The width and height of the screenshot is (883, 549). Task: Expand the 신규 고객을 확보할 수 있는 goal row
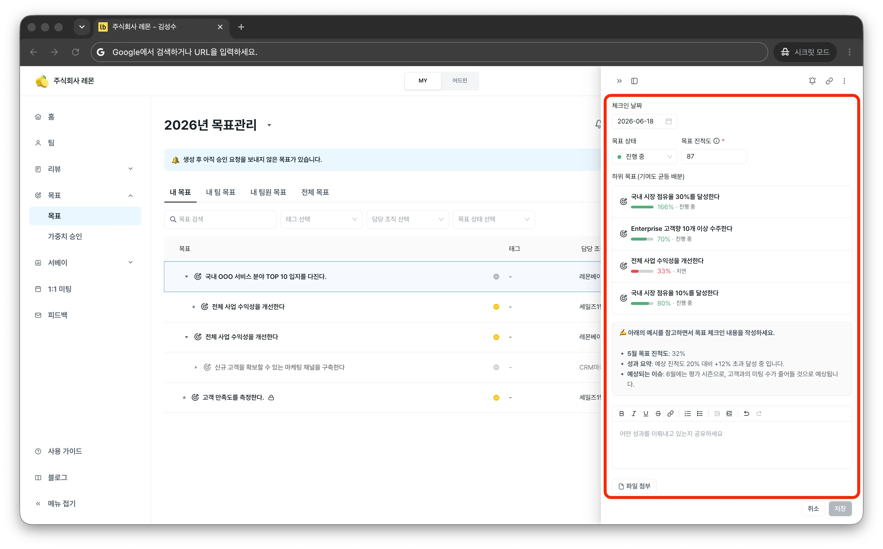[196, 368]
